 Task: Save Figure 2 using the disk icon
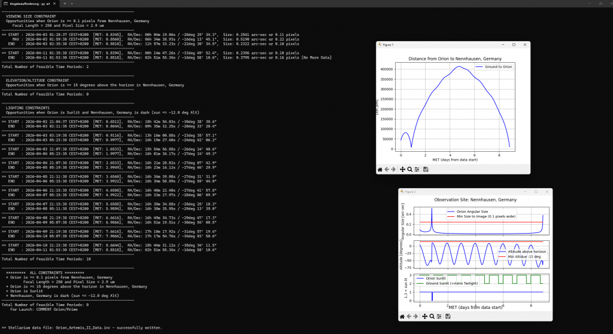coord(448,316)
